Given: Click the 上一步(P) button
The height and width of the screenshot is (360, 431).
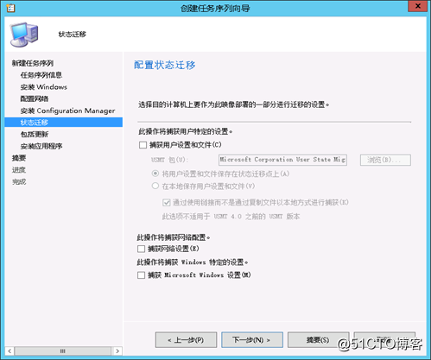Looking at the screenshot, I should click(x=186, y=340).
